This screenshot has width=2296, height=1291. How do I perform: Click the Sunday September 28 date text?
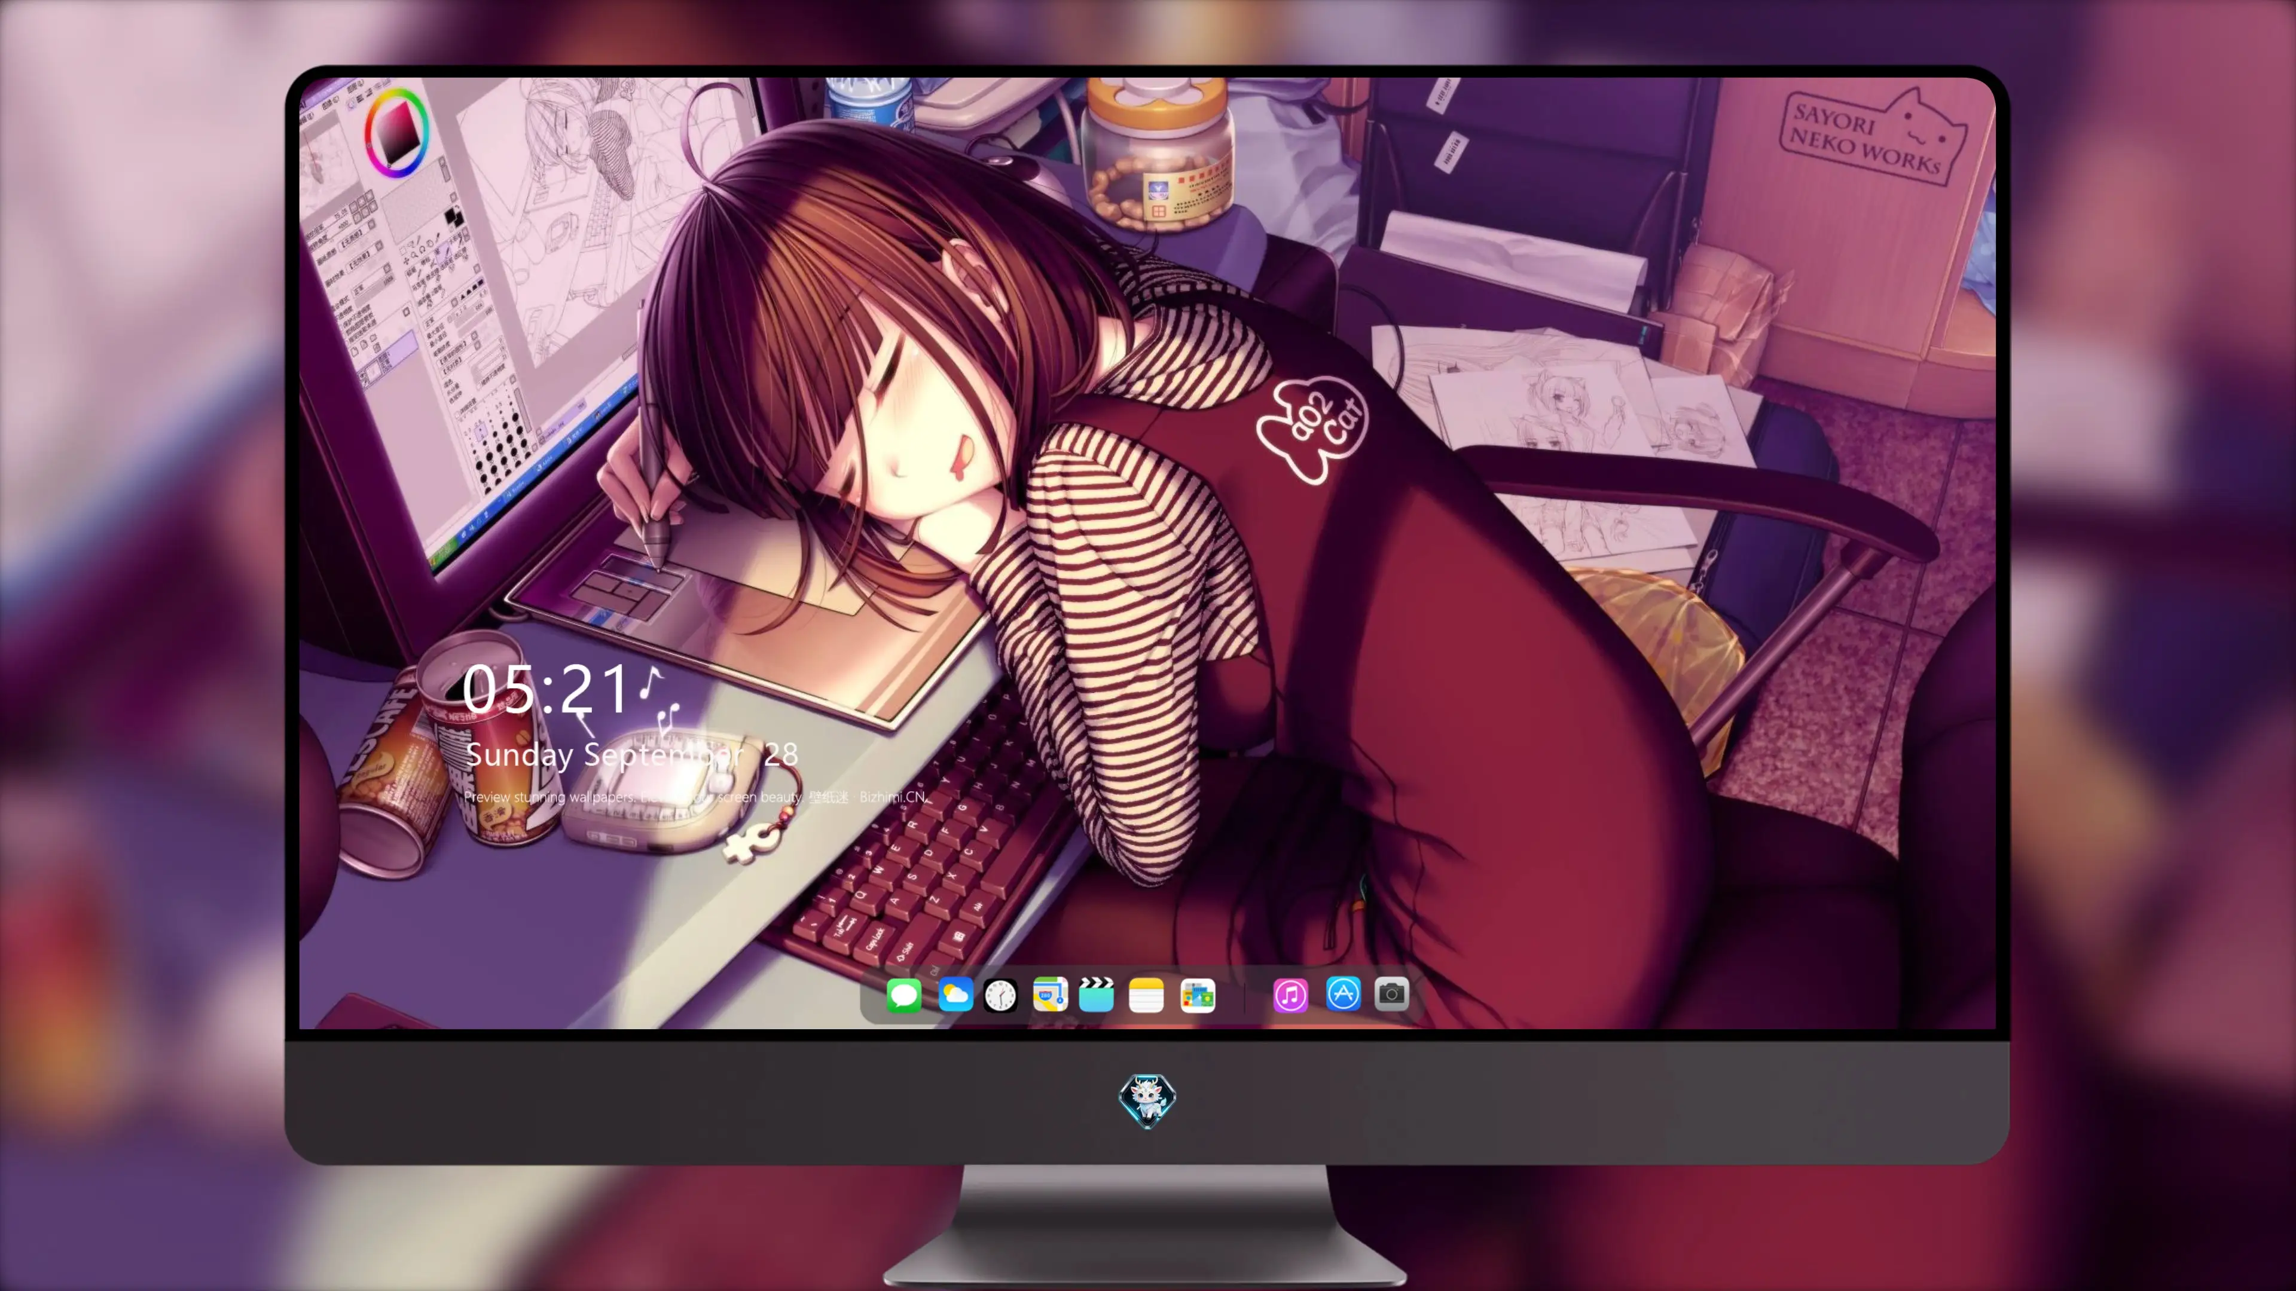pos(632,755)
